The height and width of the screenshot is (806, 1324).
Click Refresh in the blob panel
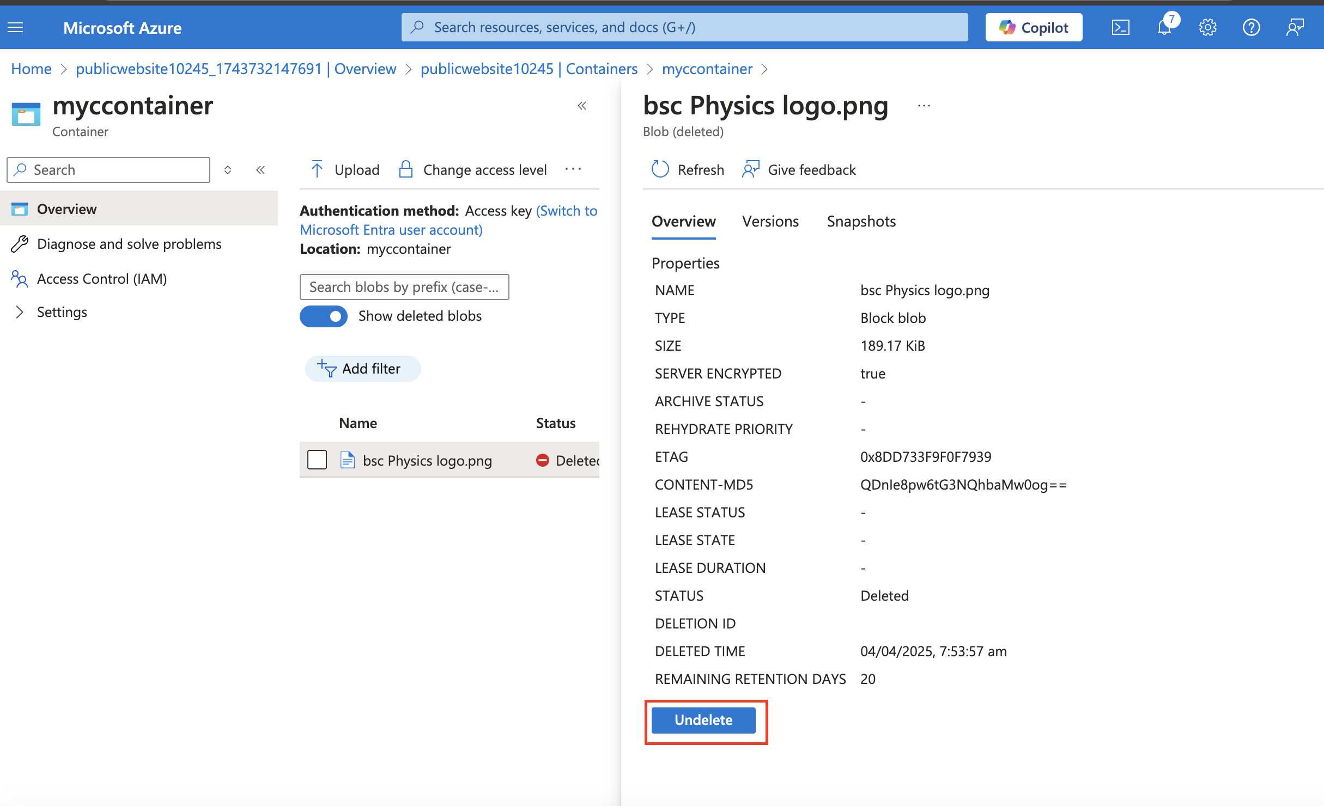(x=688, y=170)
